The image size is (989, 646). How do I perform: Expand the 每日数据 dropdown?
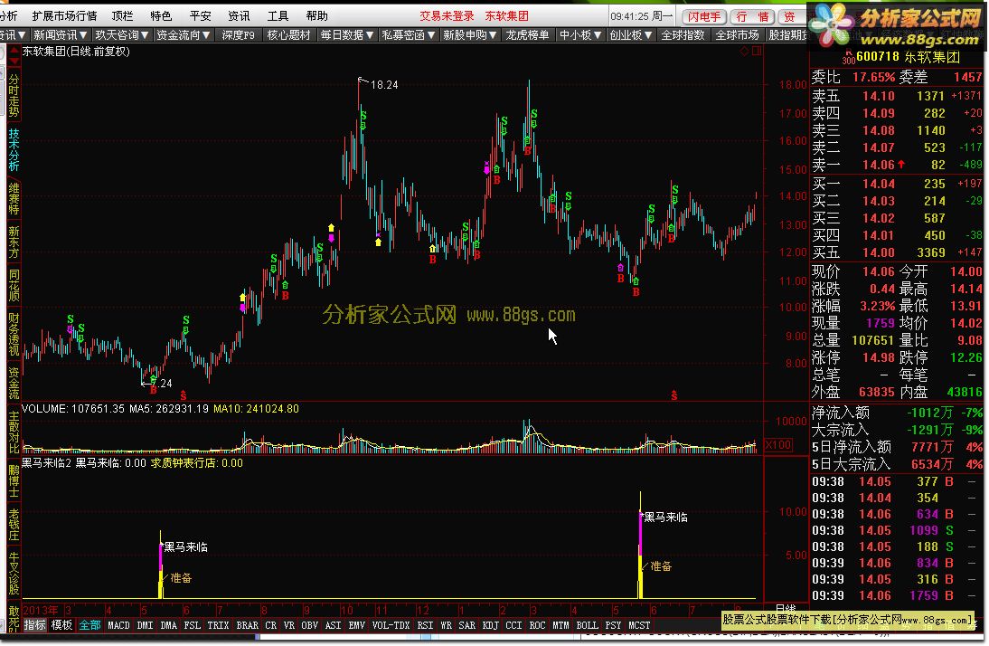point(347,34)
